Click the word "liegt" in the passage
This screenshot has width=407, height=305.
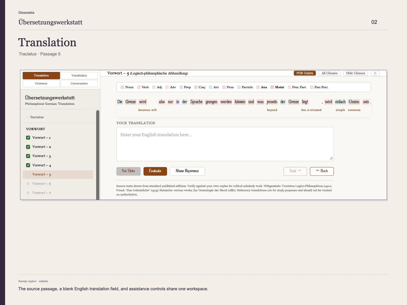[x=305, y=102]
